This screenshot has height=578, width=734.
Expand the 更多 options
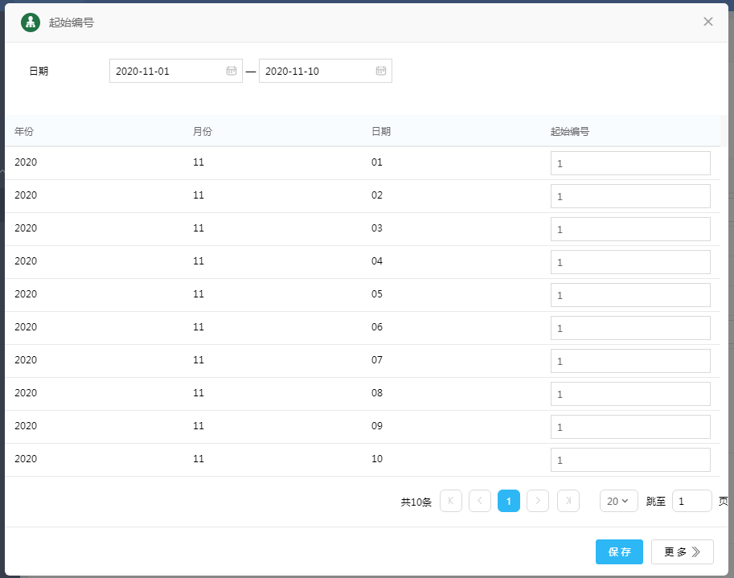(682, 551)
